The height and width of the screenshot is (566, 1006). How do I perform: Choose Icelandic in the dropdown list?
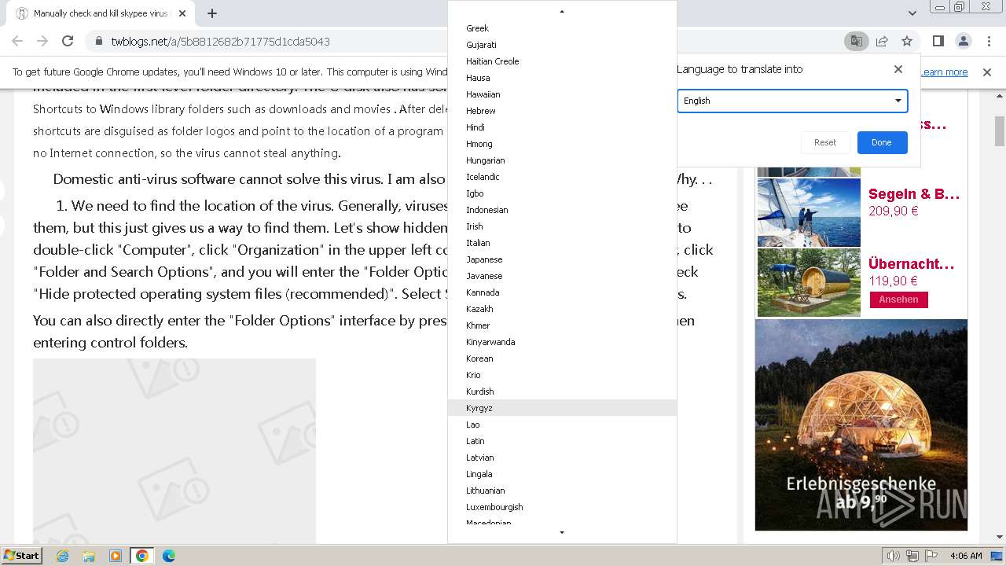(x=562, y=177)
